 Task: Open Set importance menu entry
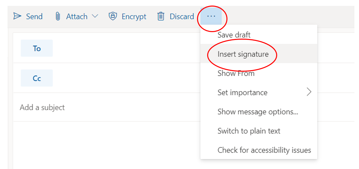[x=242, y=93]
